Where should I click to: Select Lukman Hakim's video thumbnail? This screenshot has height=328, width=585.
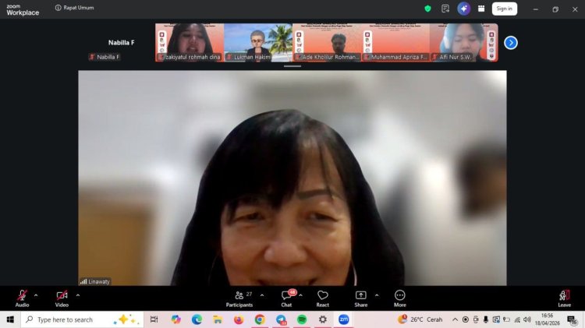point(257,42)
